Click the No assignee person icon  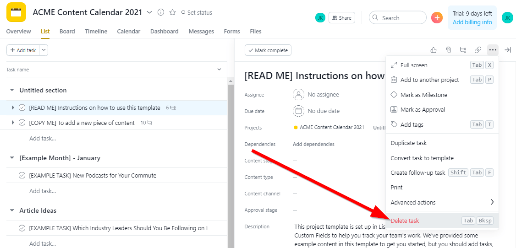[x=298, y=95]
